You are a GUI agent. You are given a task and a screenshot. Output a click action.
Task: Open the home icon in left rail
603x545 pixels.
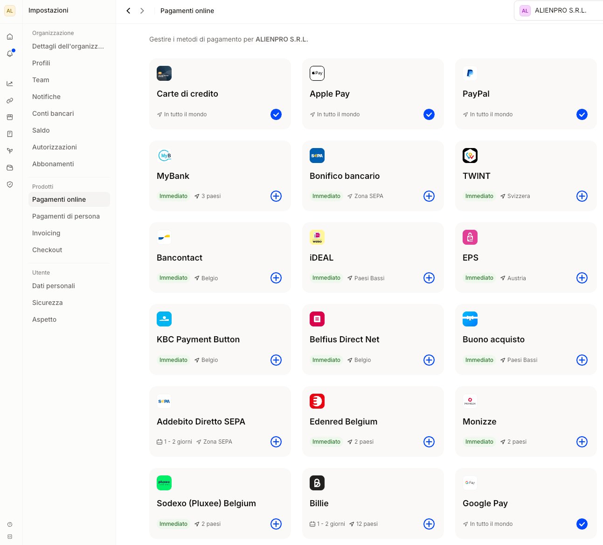pos(10,37)
